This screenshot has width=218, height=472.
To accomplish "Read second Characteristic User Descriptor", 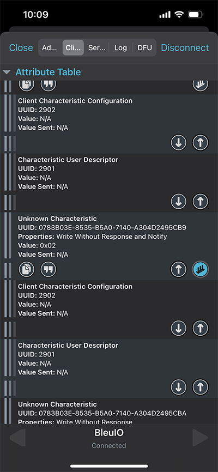I will [179, 387].
